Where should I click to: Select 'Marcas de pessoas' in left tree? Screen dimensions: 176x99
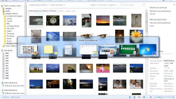(x=11, y=83)
